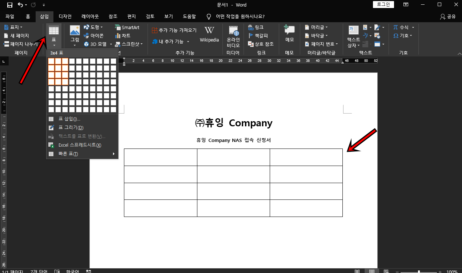Screen dimensions: 462x273
Task: Click the ㈜휴잉 Company heading text
Action: click(233, 123)
